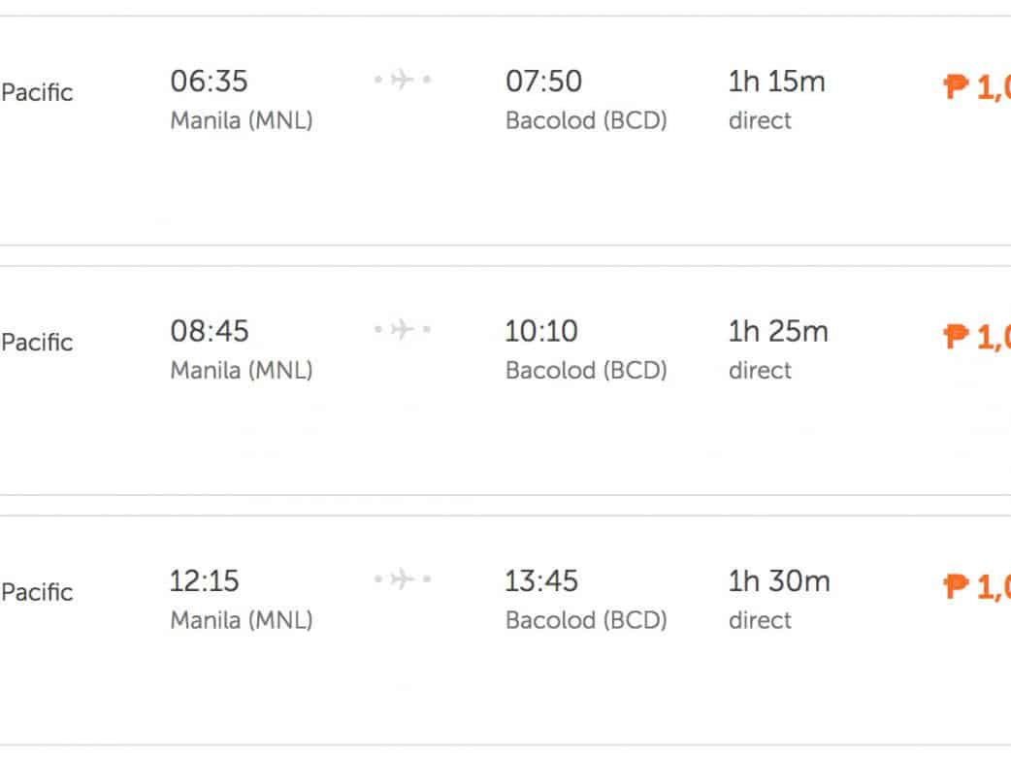The width and height of the screenshot is (1011, 759).
Task: Click Bacolod (BCD) under the 07:50 arrival
Action: [586, 121]
